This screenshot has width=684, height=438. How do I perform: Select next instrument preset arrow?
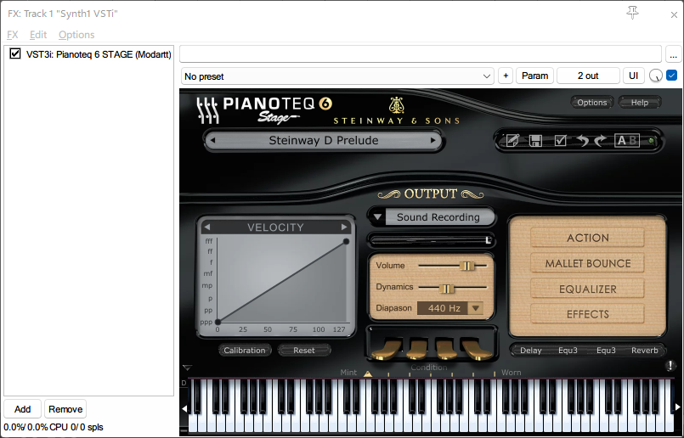(433, 140)
